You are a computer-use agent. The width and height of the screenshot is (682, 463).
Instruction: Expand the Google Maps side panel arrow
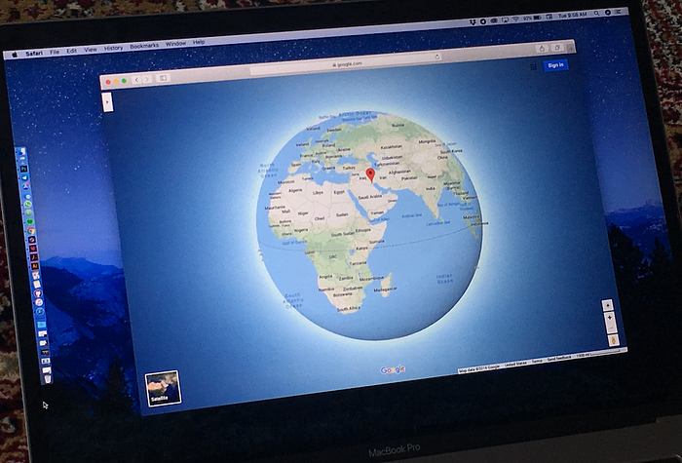point(107,101)
